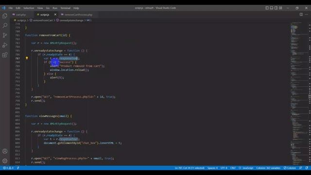Open the Explorer view in activity bar
The image size is (311, 175).
tap(5, 16)
